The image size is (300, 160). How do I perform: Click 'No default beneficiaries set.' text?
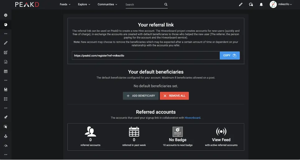click(x=156, y=86)
